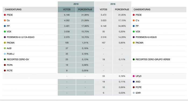Screen dimensions: 188x101
Task: Click the PUM+J party label
Action: tap(10, 54)
